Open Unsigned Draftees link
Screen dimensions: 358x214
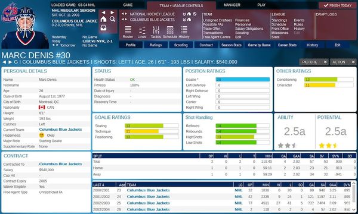click(217, 20)
